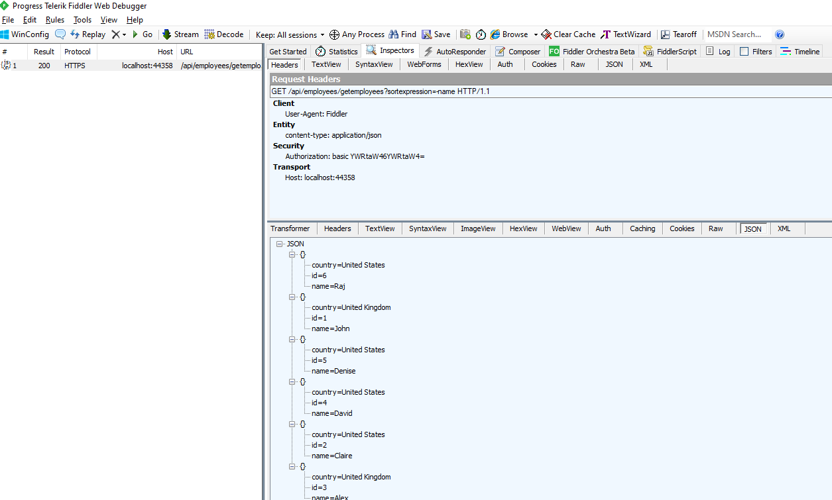The height and width of the screenshot is (500, 832).
Task: Open response Caching tab
Action: (642, 228)
